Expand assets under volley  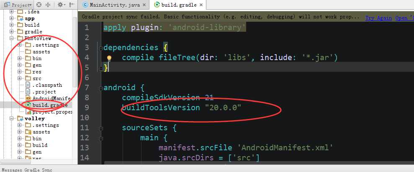pos(20,132)
